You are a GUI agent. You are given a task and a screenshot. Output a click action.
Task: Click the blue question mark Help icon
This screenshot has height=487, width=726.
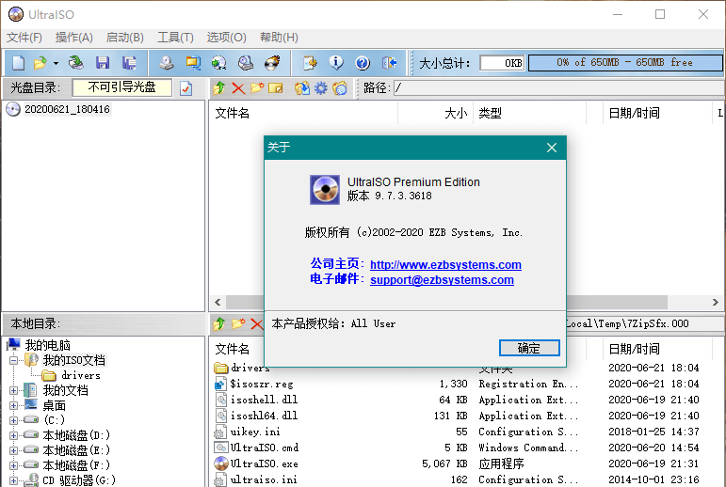(363, 62)
